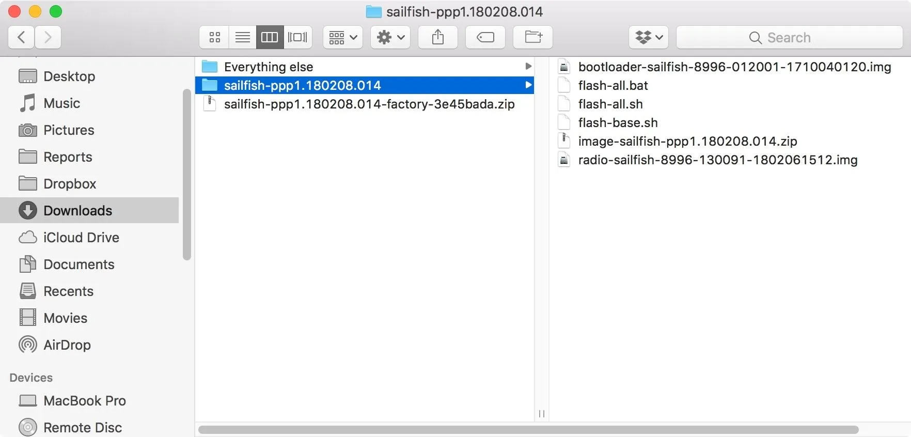Select flash-all.bat
The image size is (911, 437).
coord(729,85)
